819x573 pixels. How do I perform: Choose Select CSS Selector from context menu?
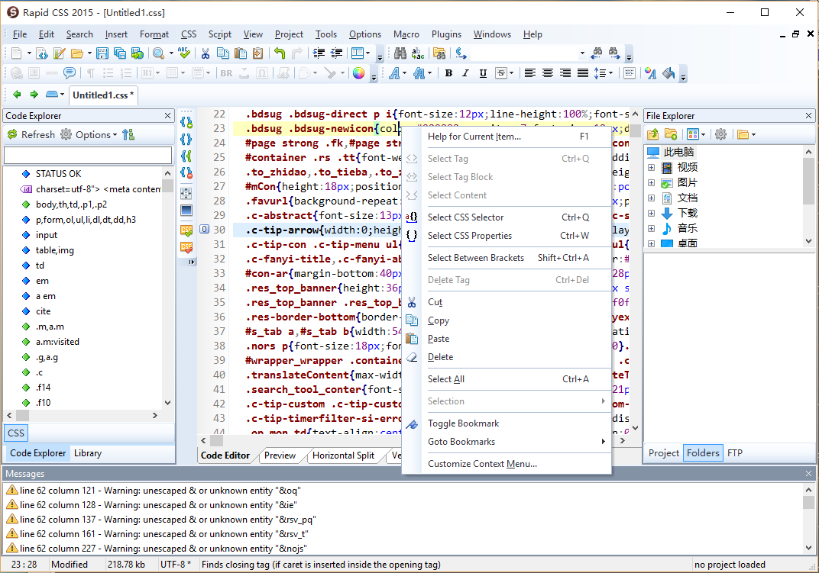[465, 217]
